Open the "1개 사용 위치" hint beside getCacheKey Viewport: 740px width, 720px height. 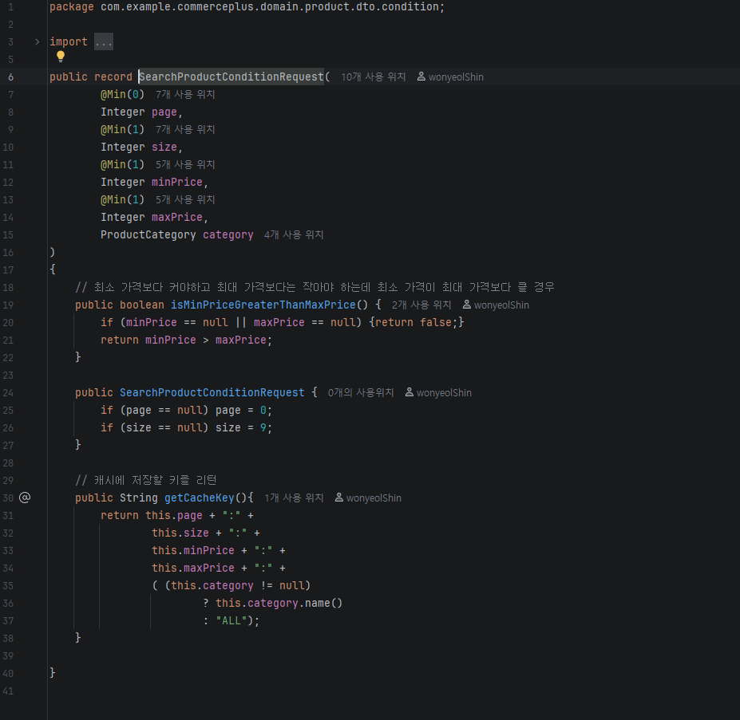[294, 498]
